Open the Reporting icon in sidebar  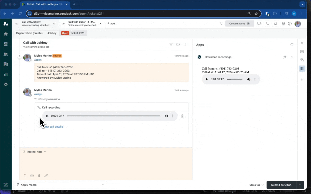coord(6,74)
